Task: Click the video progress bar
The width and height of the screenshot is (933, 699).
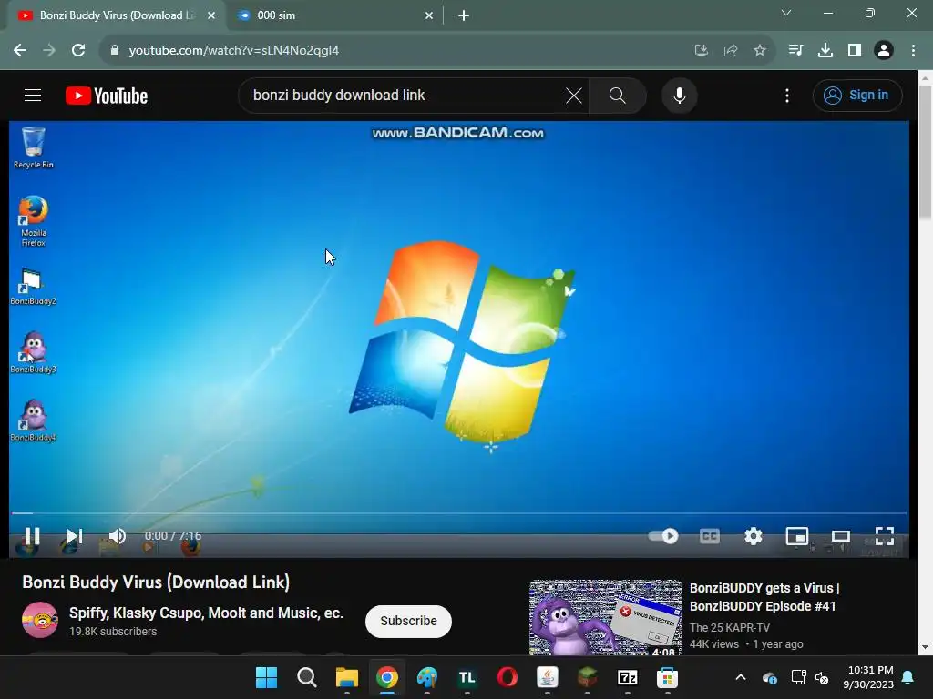Action: [459, 512]
